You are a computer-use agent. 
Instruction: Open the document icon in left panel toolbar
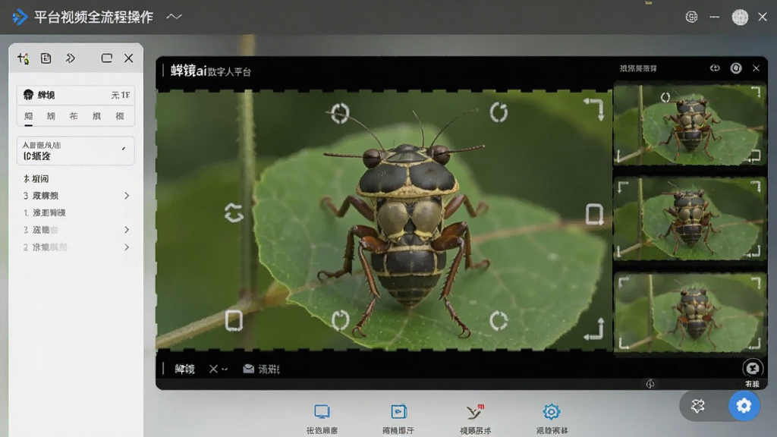pyautogui.click(x=46, y=58)
